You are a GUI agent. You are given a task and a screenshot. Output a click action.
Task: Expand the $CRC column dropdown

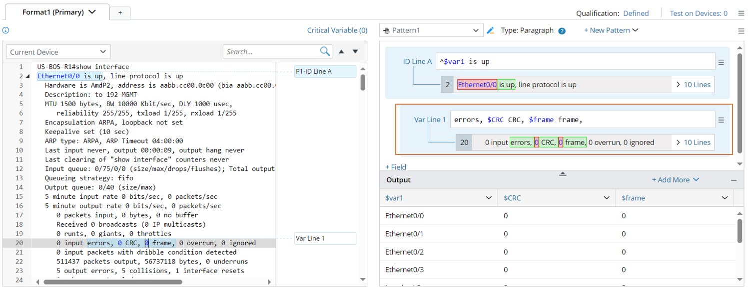coord(607,198)
